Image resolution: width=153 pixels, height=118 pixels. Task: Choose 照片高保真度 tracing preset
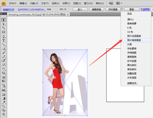pos(134,40)
